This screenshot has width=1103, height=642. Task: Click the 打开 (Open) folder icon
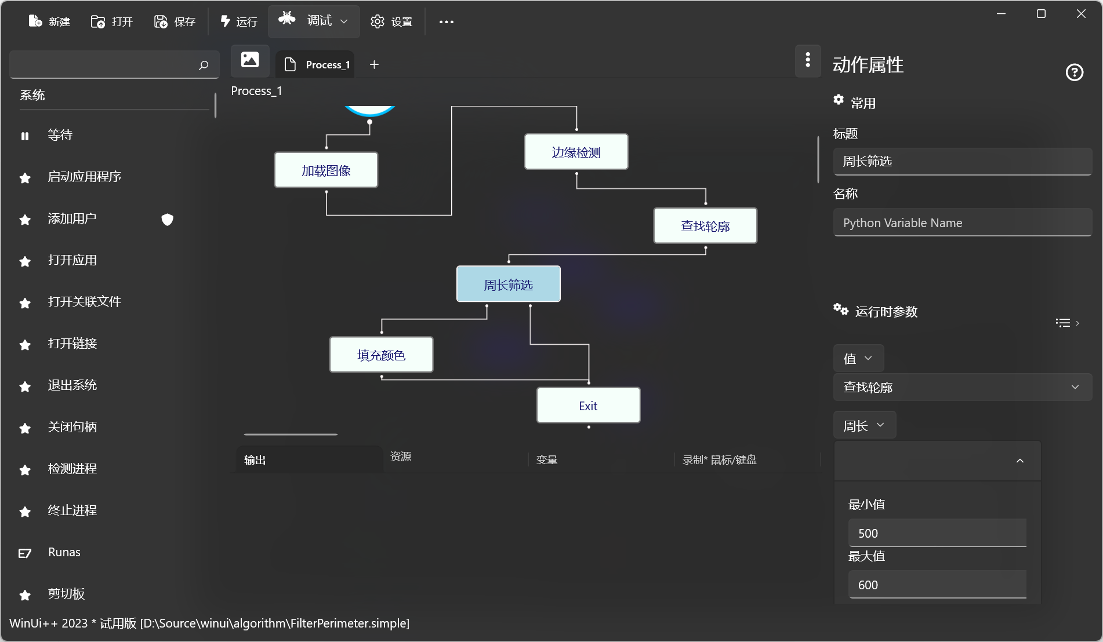click(98, 21)
